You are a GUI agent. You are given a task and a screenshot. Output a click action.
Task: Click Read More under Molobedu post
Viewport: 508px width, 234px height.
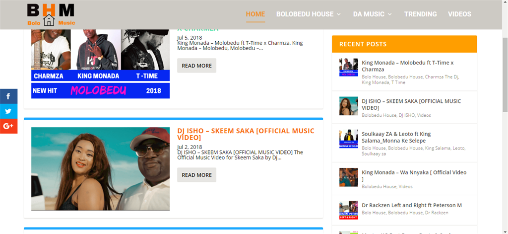[x=196, y=66]
